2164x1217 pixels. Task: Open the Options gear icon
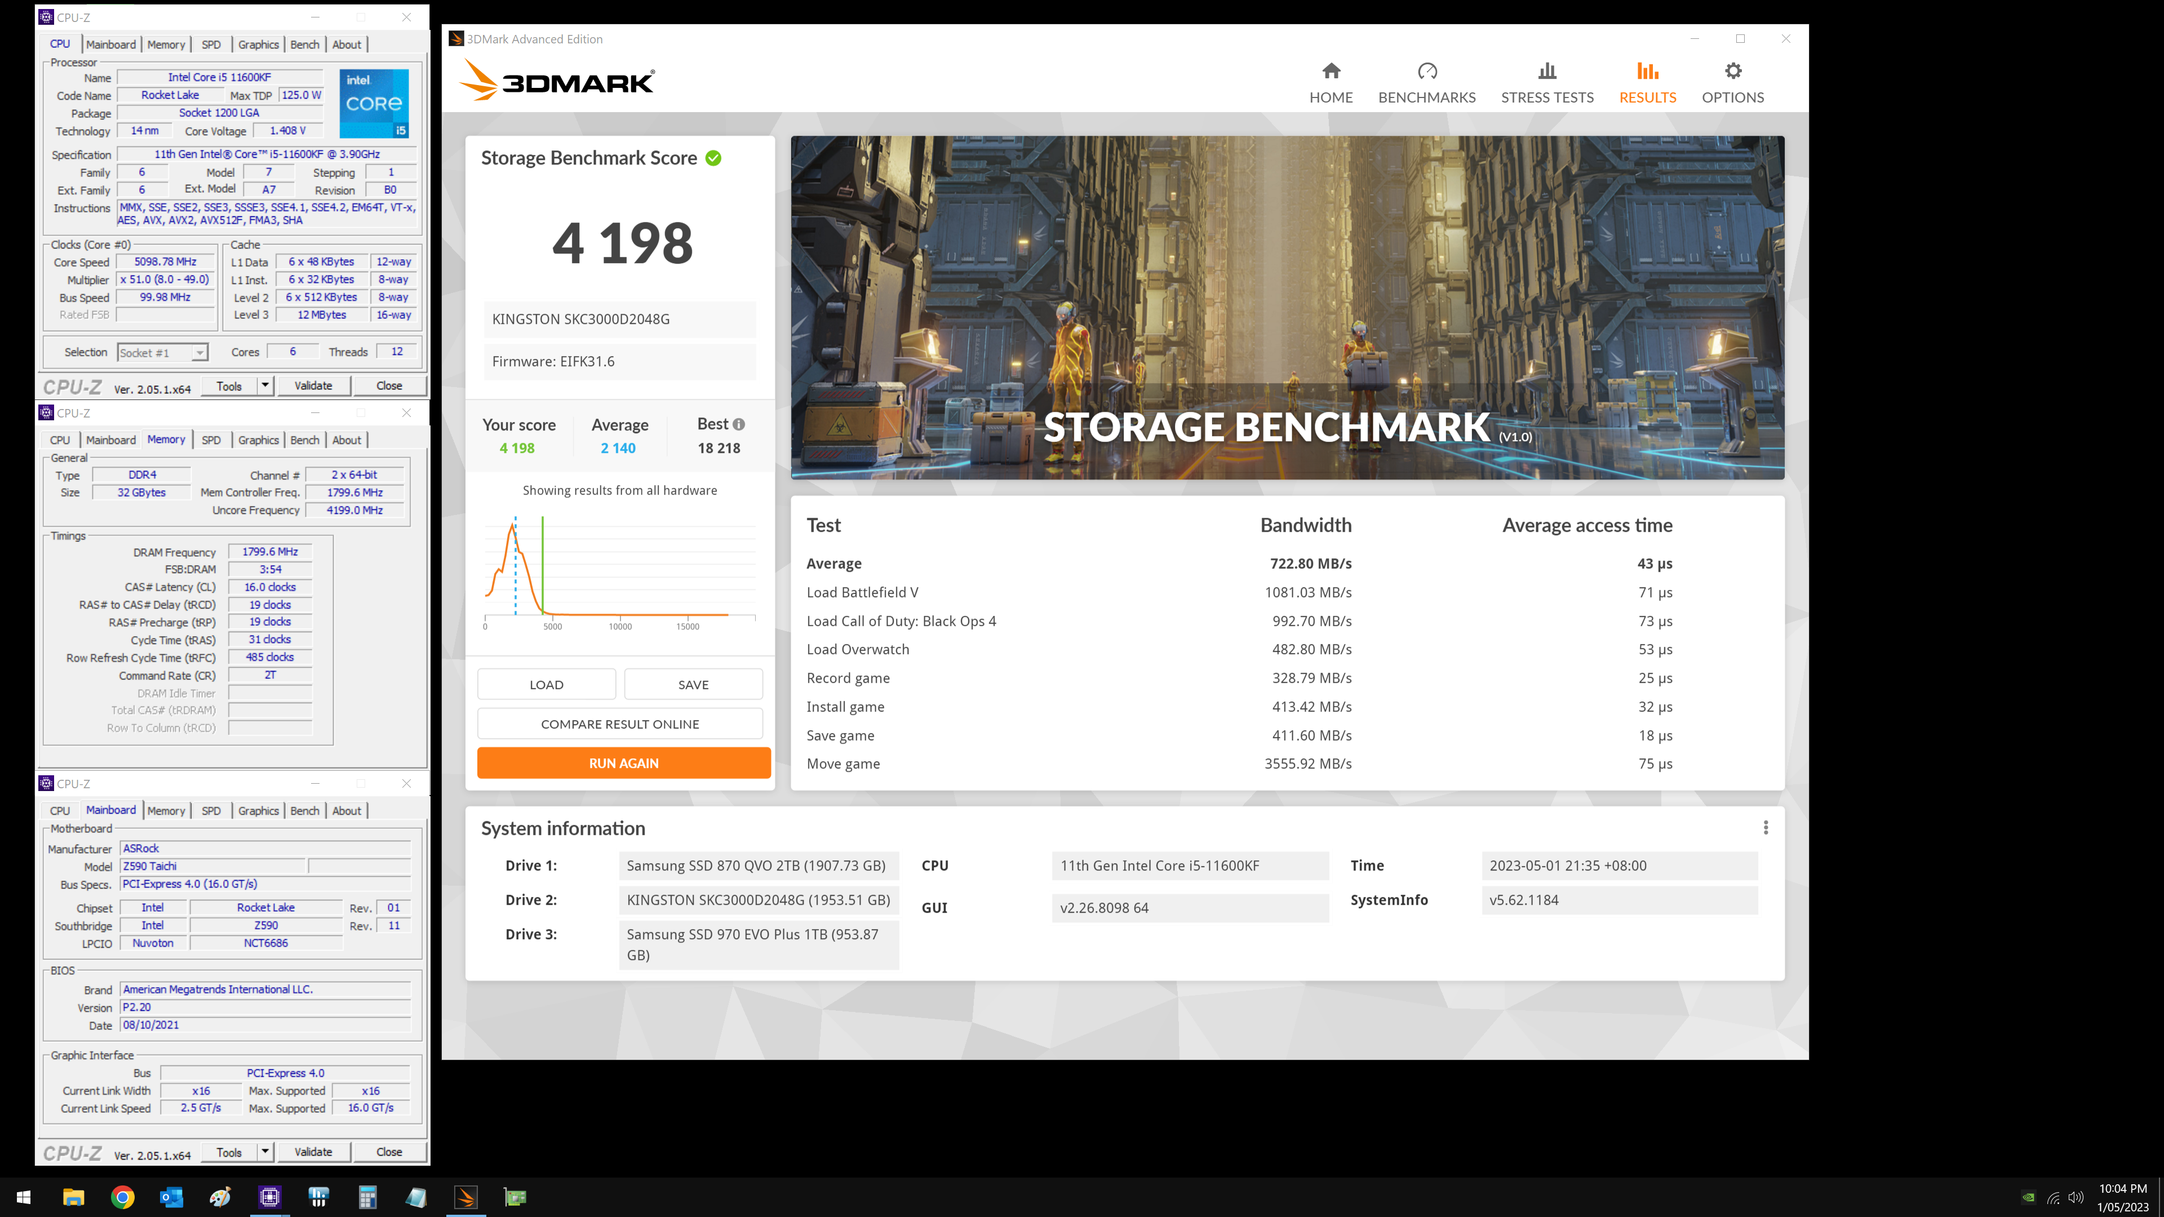[1732, 72]
